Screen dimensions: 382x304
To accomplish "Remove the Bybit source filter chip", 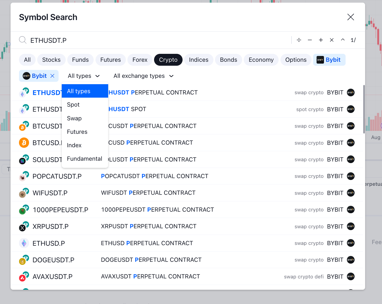I will pos(52,76).
